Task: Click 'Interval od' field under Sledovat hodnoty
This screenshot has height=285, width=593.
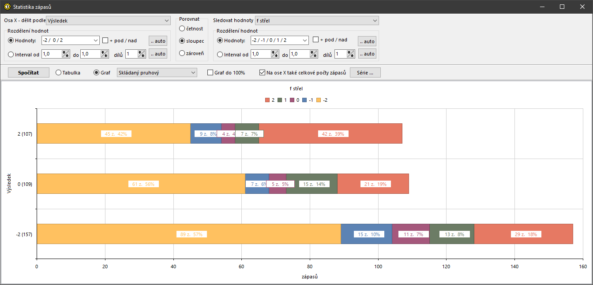Action: pos(261,54)
